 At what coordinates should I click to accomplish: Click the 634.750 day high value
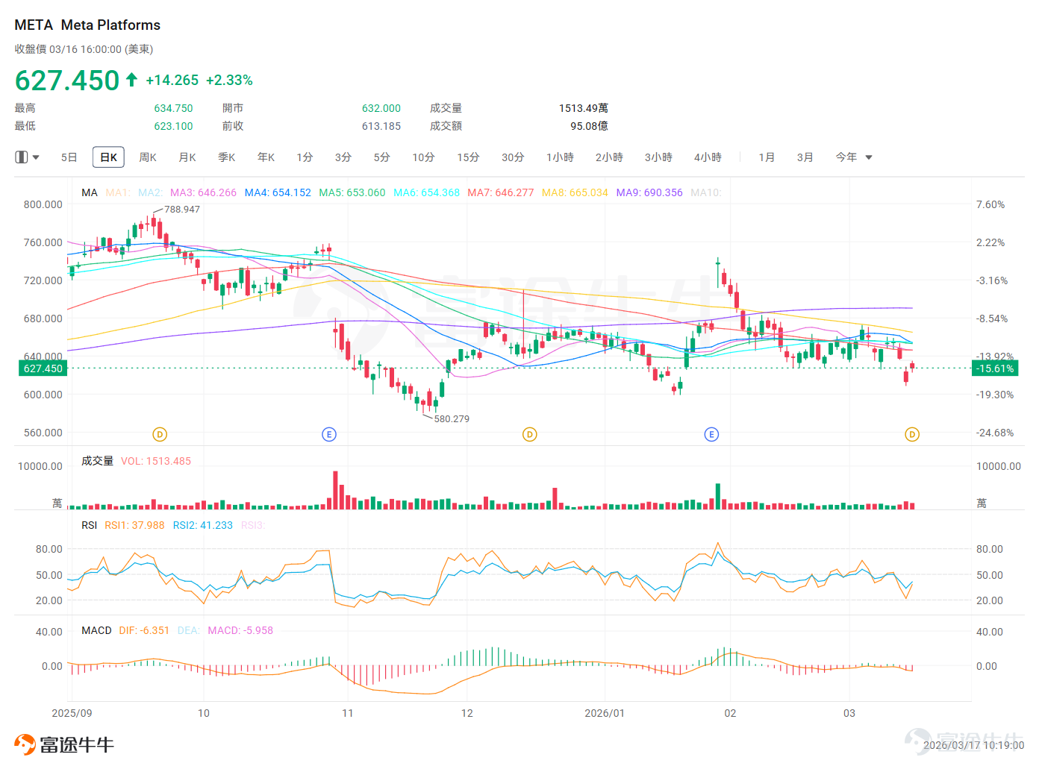pyautogui.click(x=173, y=108)
